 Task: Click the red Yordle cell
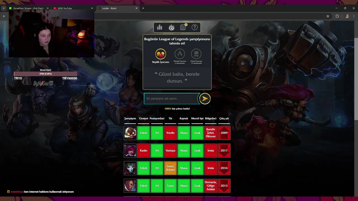[x=170, y=133]
